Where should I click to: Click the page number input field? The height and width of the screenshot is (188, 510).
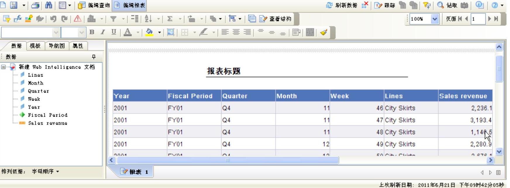(478, 19)
